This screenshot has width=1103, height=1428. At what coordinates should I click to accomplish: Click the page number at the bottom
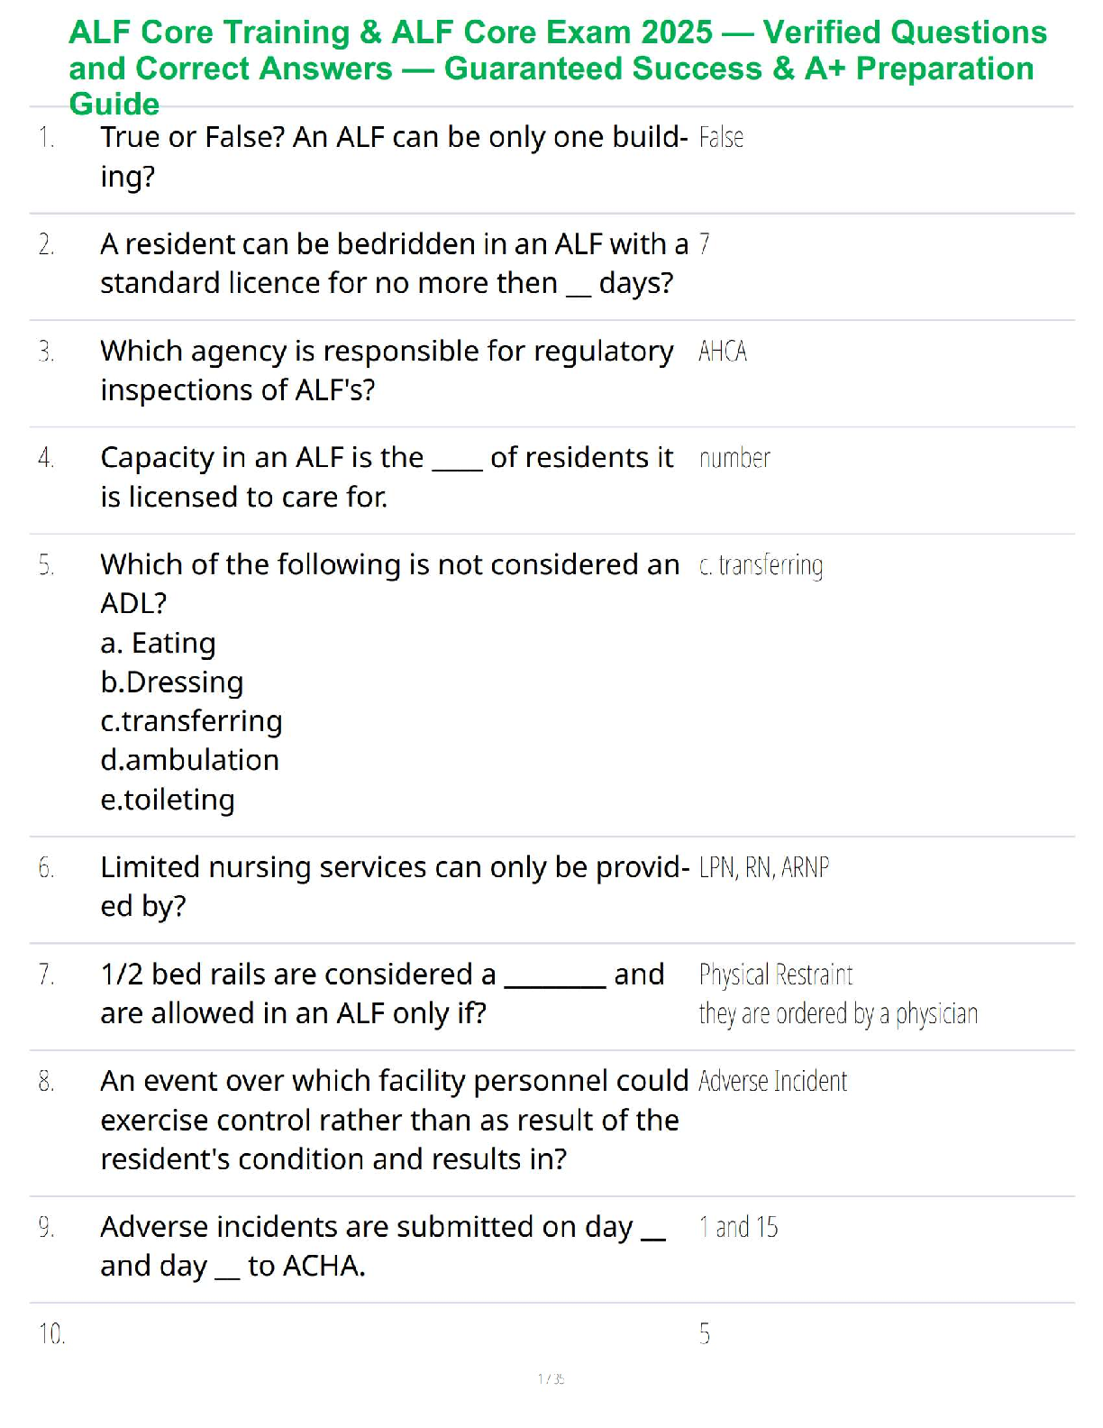tap(551, 1378)
